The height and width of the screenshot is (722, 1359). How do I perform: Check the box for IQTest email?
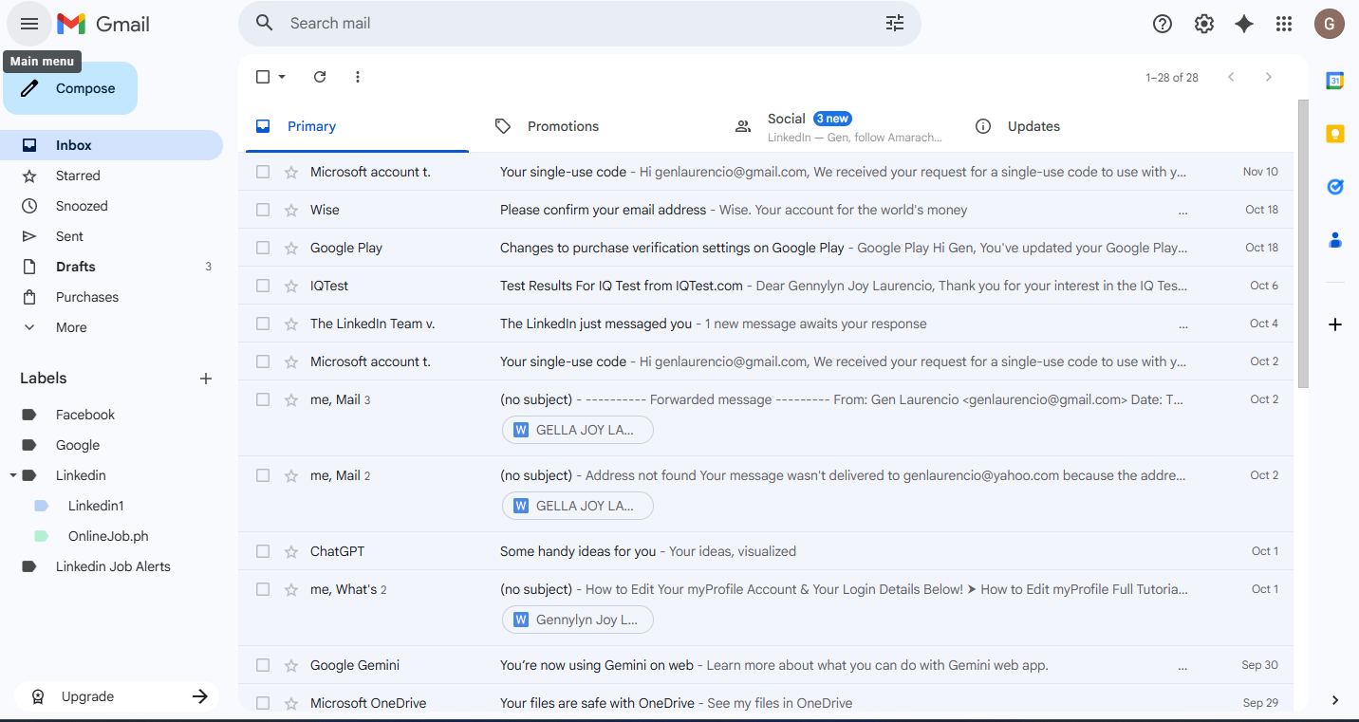pyautogui.click(x=263, y=286)
